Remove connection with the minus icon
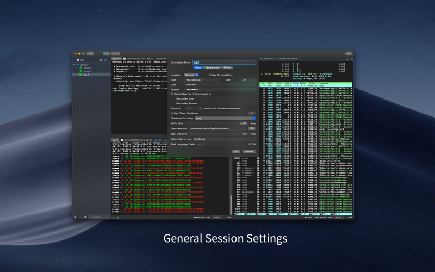 (80, 217)
